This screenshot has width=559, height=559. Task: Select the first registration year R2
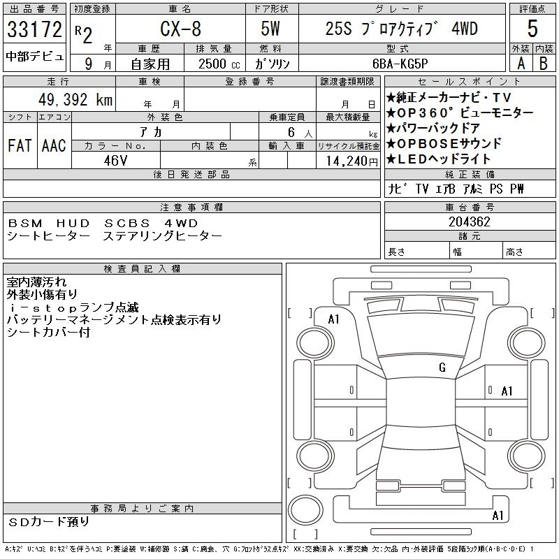pos(84,34)
